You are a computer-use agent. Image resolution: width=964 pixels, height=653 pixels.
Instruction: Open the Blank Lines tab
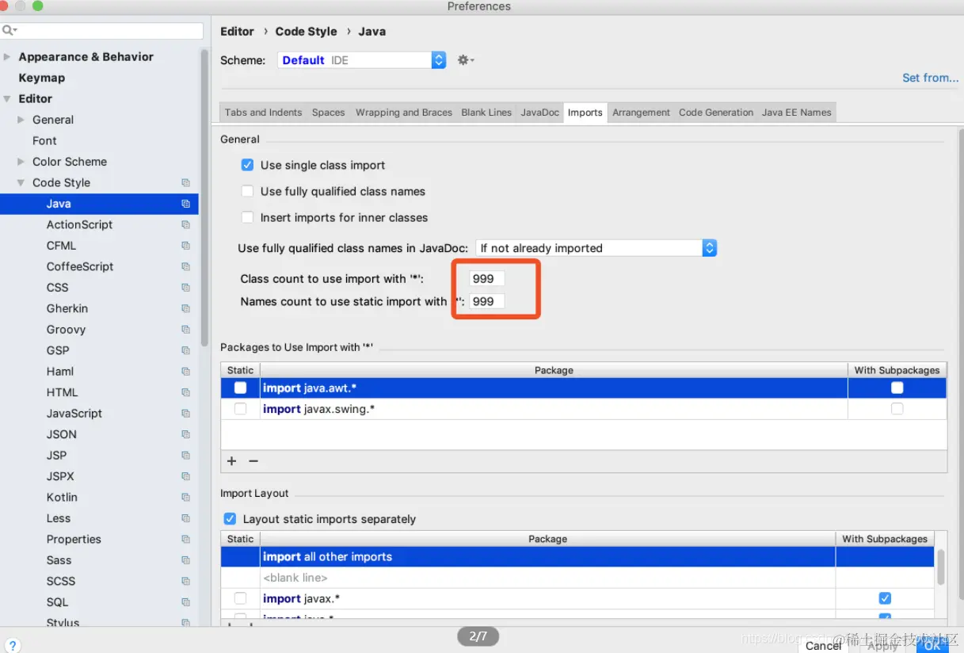486,113
